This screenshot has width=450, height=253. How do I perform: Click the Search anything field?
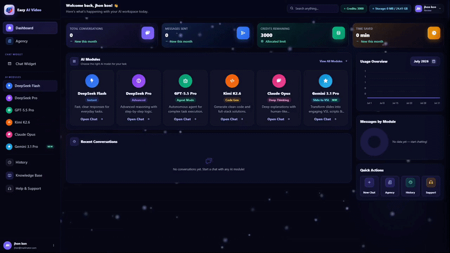[313, 8]
